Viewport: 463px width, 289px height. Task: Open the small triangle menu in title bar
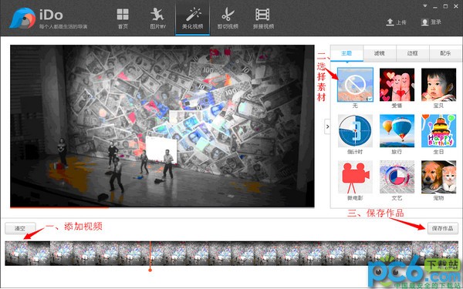click(x=425, y=6)
